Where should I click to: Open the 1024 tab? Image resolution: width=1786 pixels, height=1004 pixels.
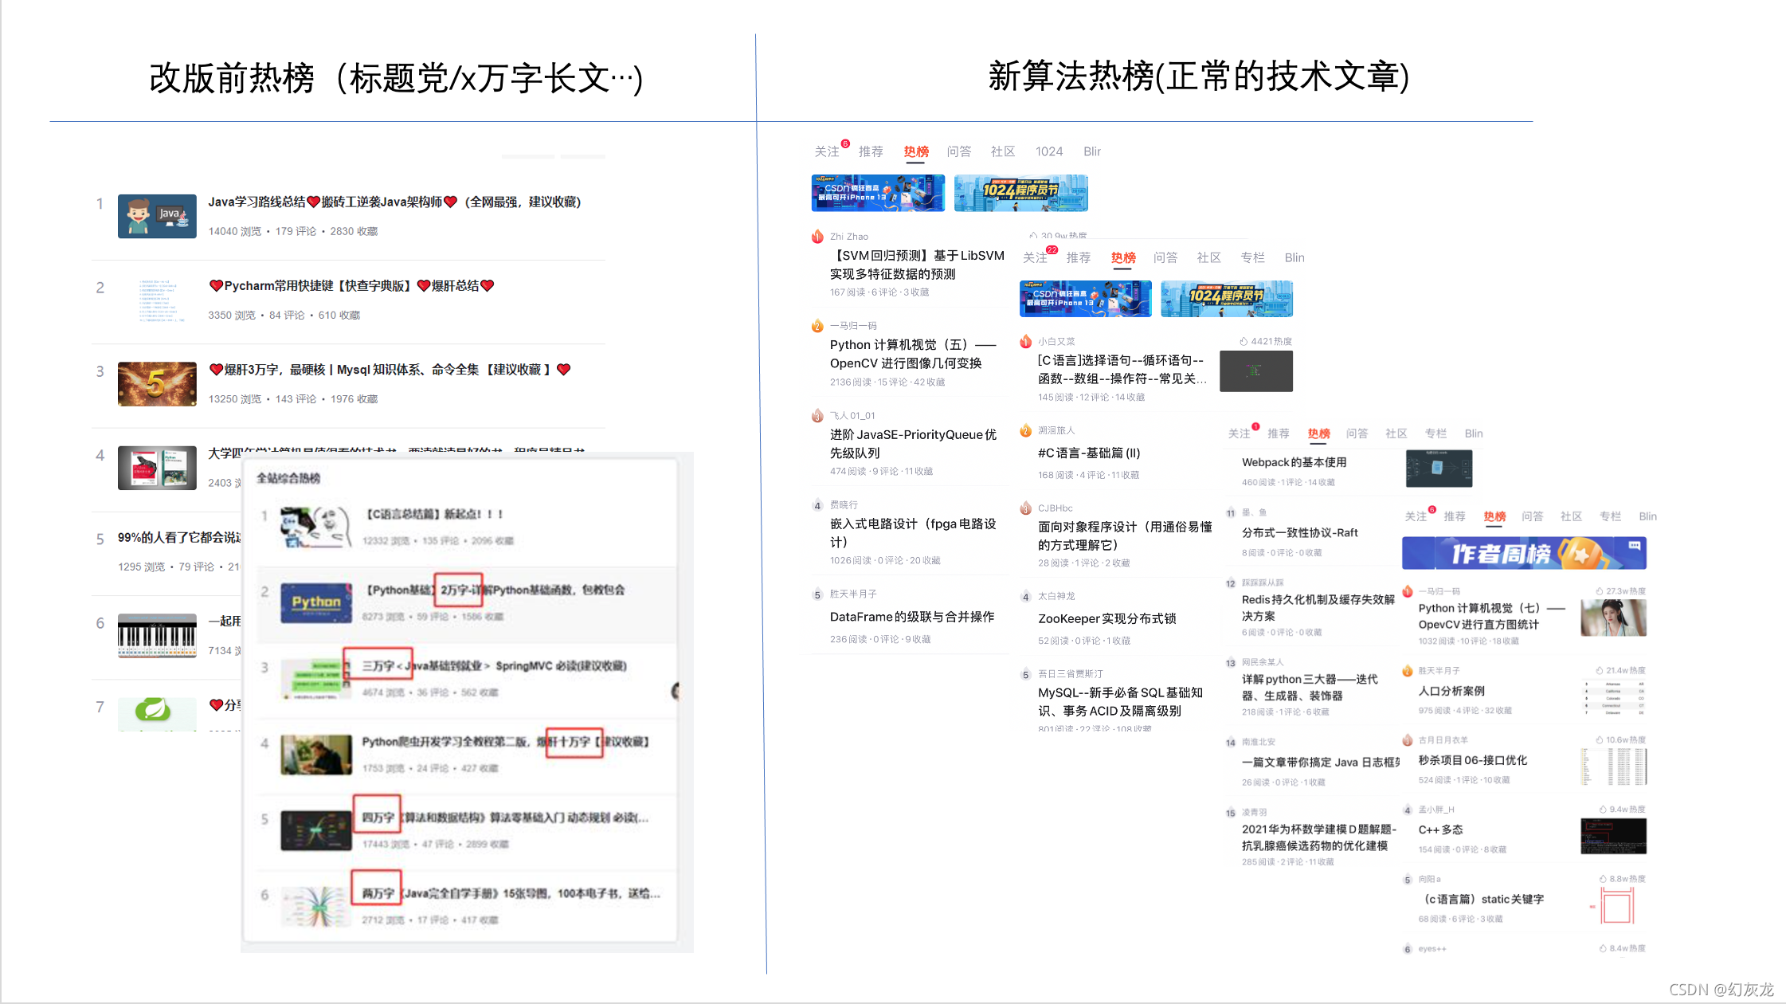[x=1048, y=151]
